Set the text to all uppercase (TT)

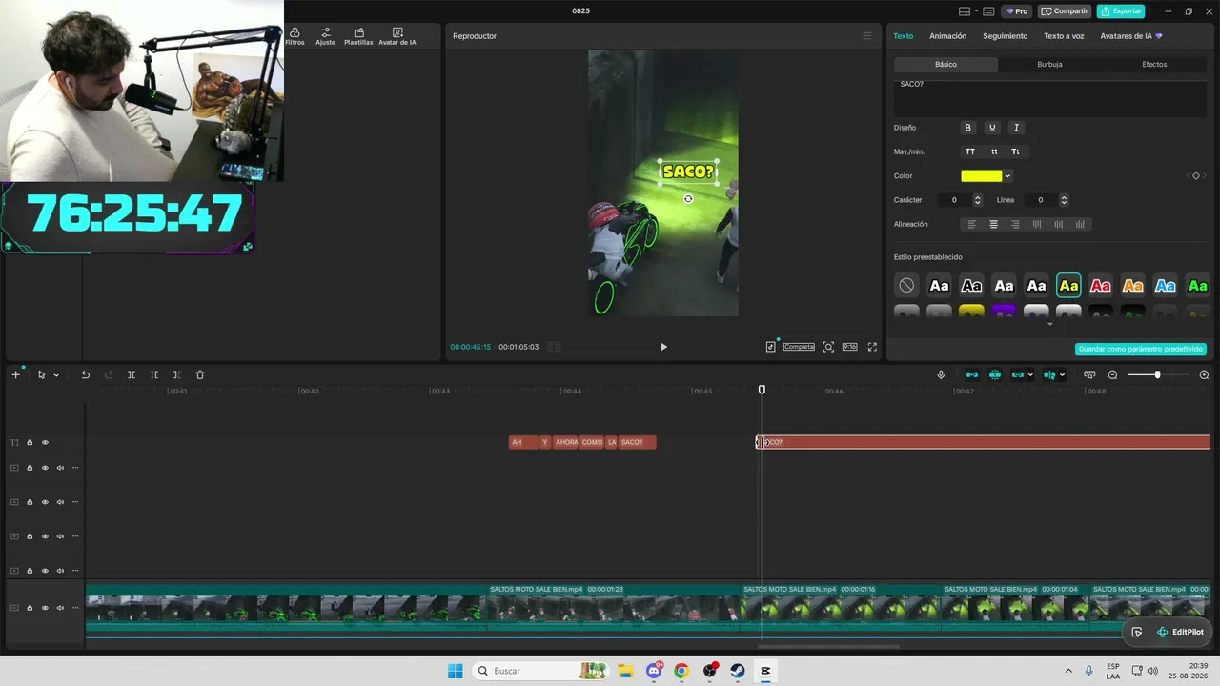[x=970, y=151]
